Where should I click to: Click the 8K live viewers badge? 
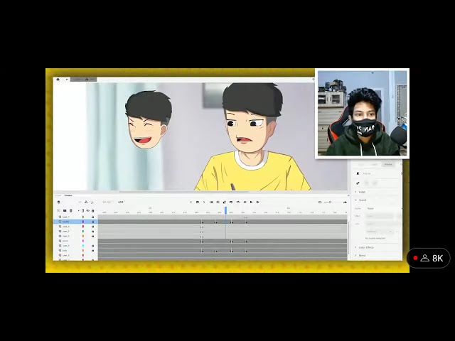coord(429,258)
